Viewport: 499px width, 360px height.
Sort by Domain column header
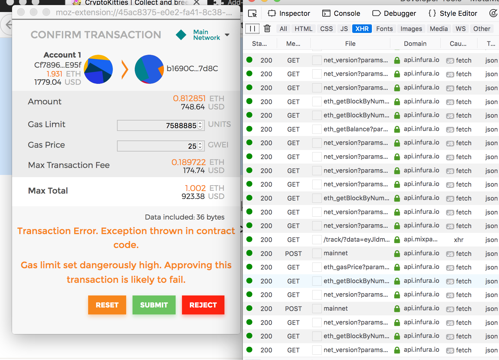[415, 44]
